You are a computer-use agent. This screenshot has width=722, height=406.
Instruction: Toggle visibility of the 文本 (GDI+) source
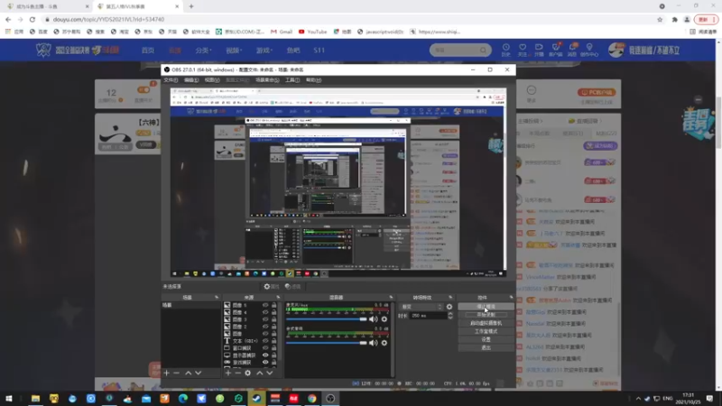click(265, 341)
